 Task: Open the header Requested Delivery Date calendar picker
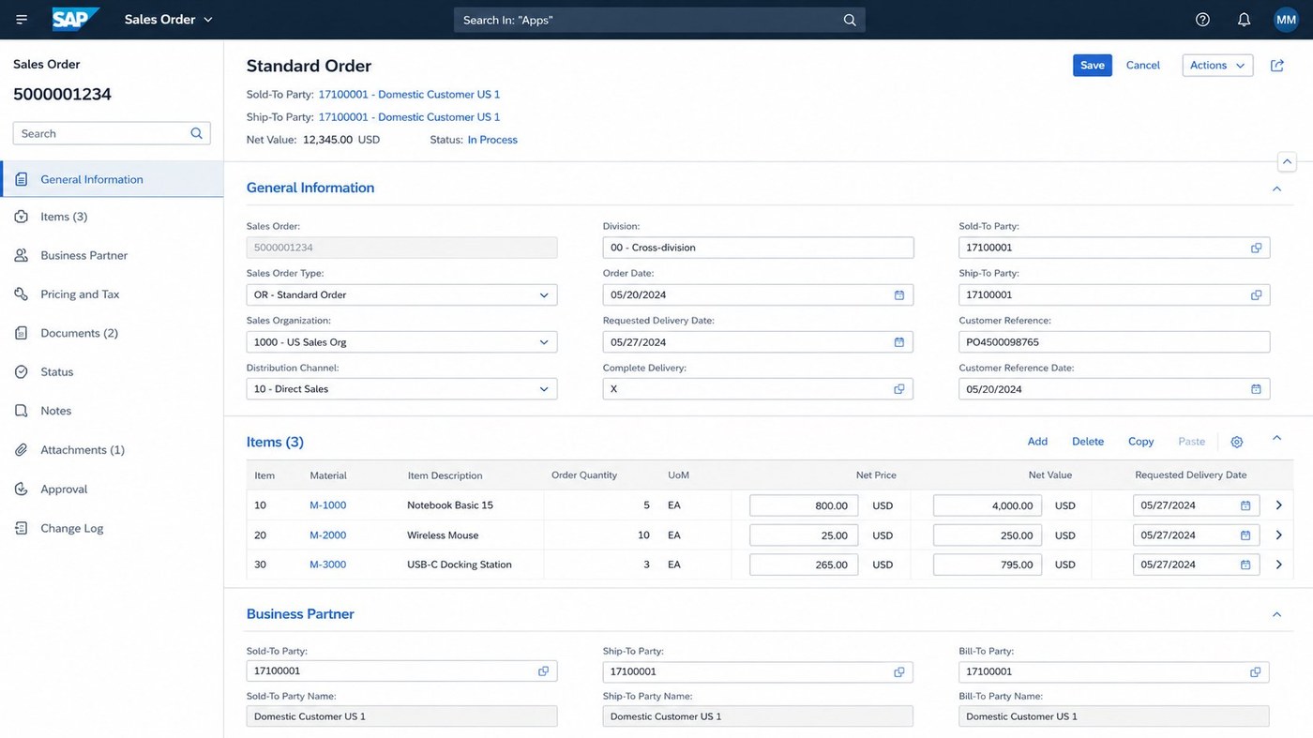point(898,342)
